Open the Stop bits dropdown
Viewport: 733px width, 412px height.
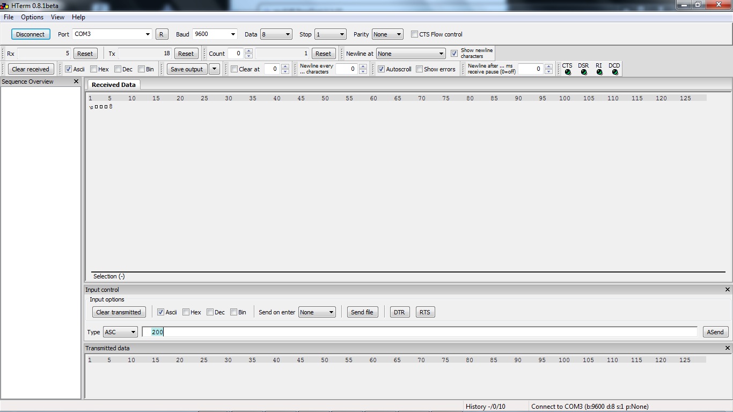tap(330, 34)
